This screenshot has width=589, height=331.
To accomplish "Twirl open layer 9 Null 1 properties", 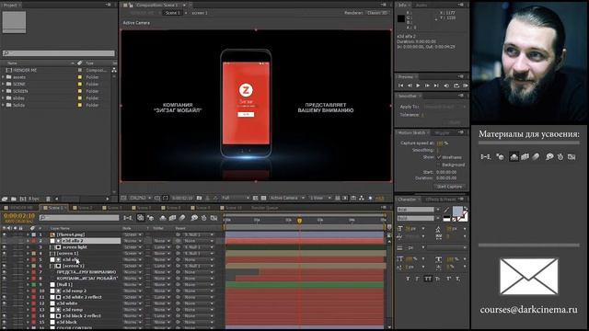I will click(x=28, y=284).
